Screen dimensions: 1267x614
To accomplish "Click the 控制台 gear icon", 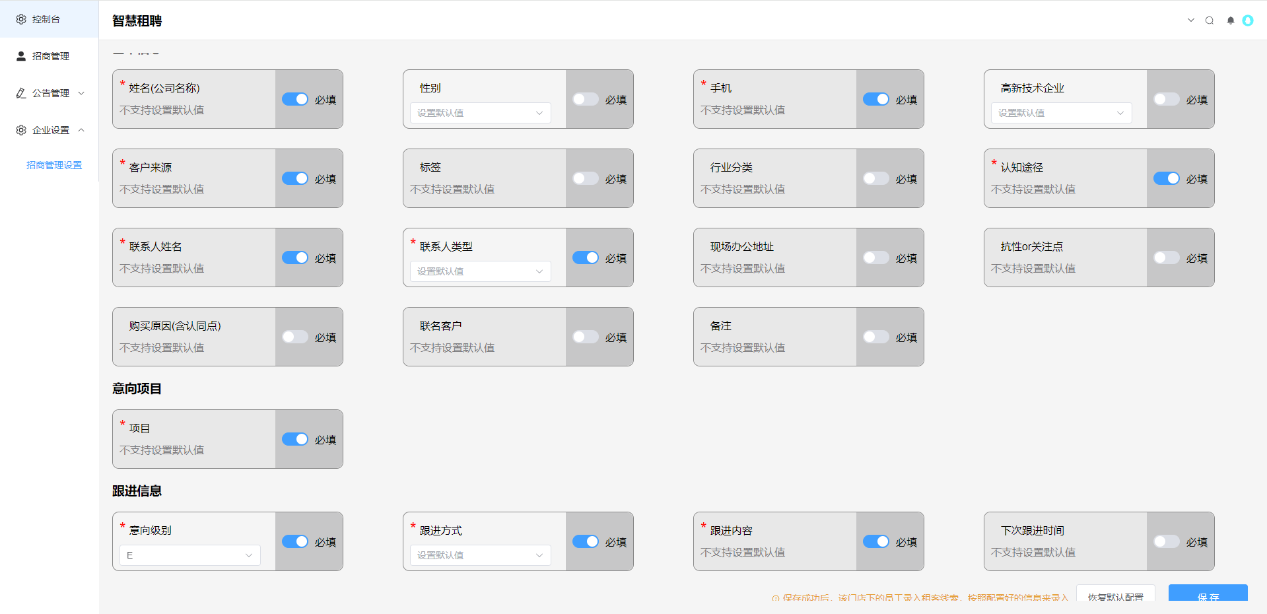I will pyautogui.click(x=21, y=19).
